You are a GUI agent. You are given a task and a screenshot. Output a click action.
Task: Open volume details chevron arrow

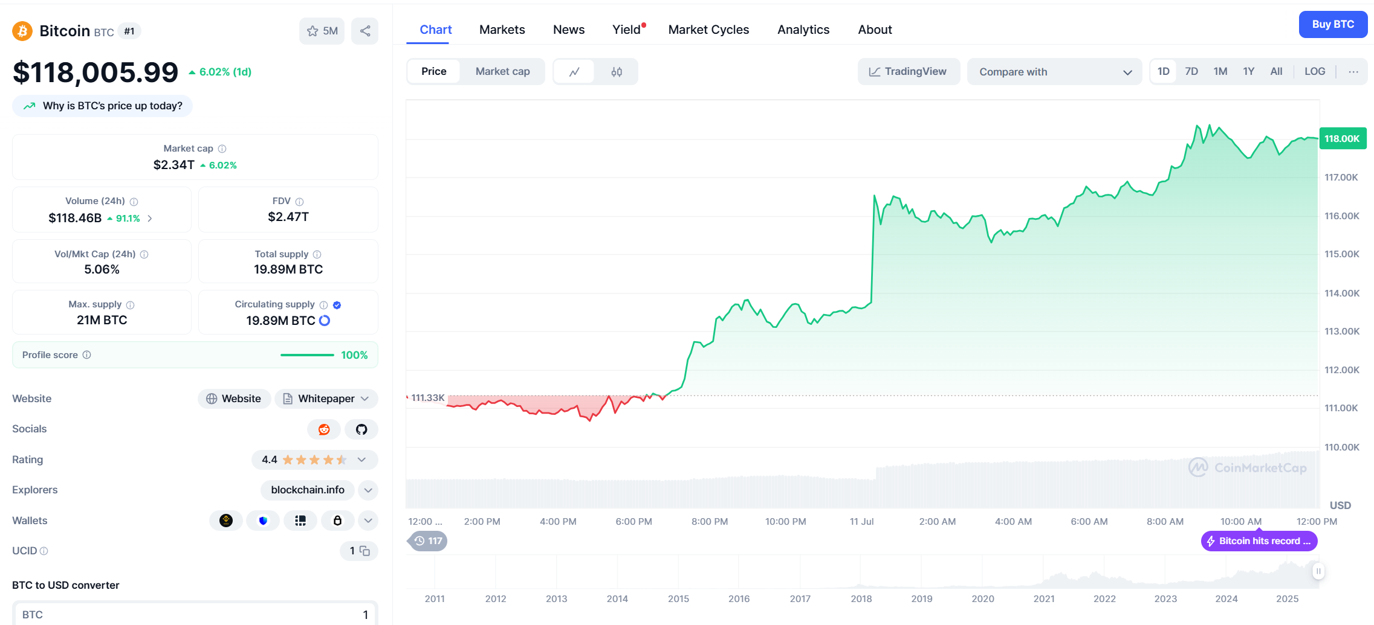150,219
